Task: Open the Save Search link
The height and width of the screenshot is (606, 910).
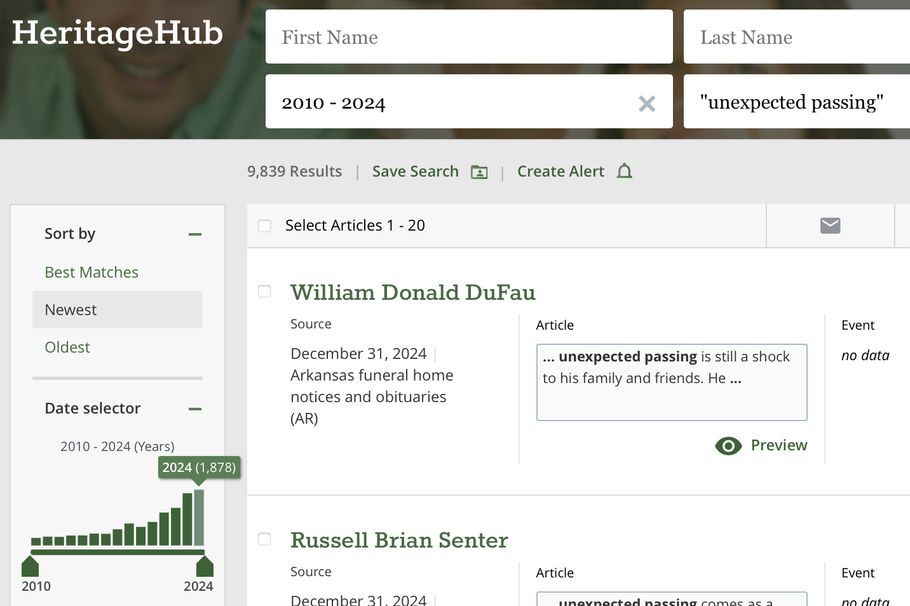Action: click(x=416, y=172)
